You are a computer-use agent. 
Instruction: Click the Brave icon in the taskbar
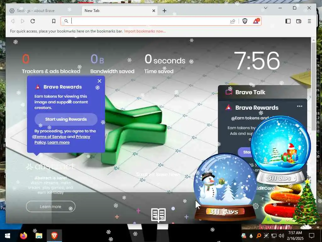[54, 236]
